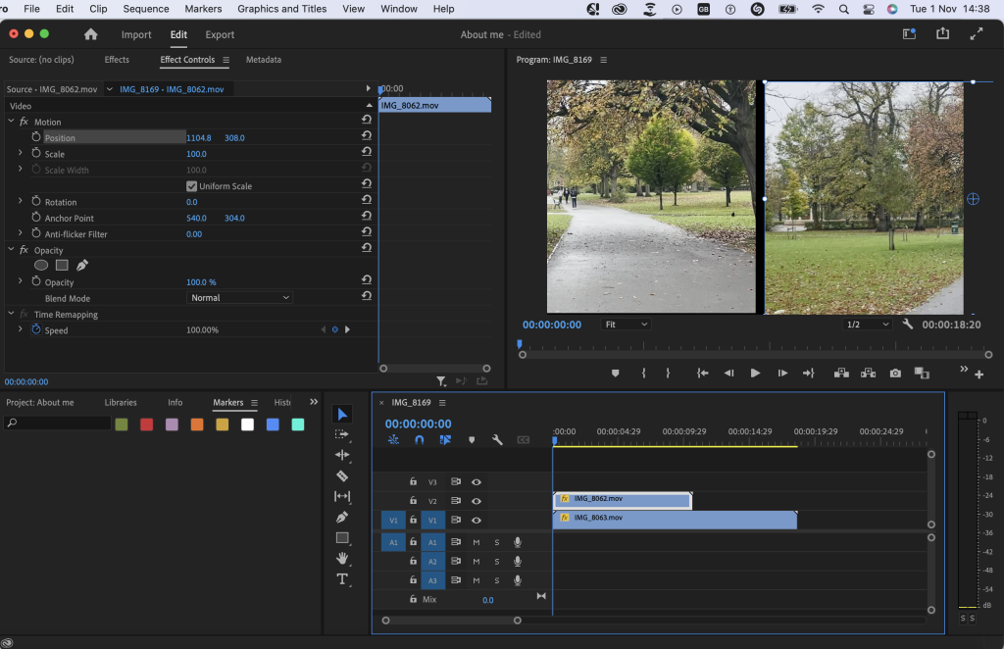Click the Share icon at top right

click(x=942, y=34)
